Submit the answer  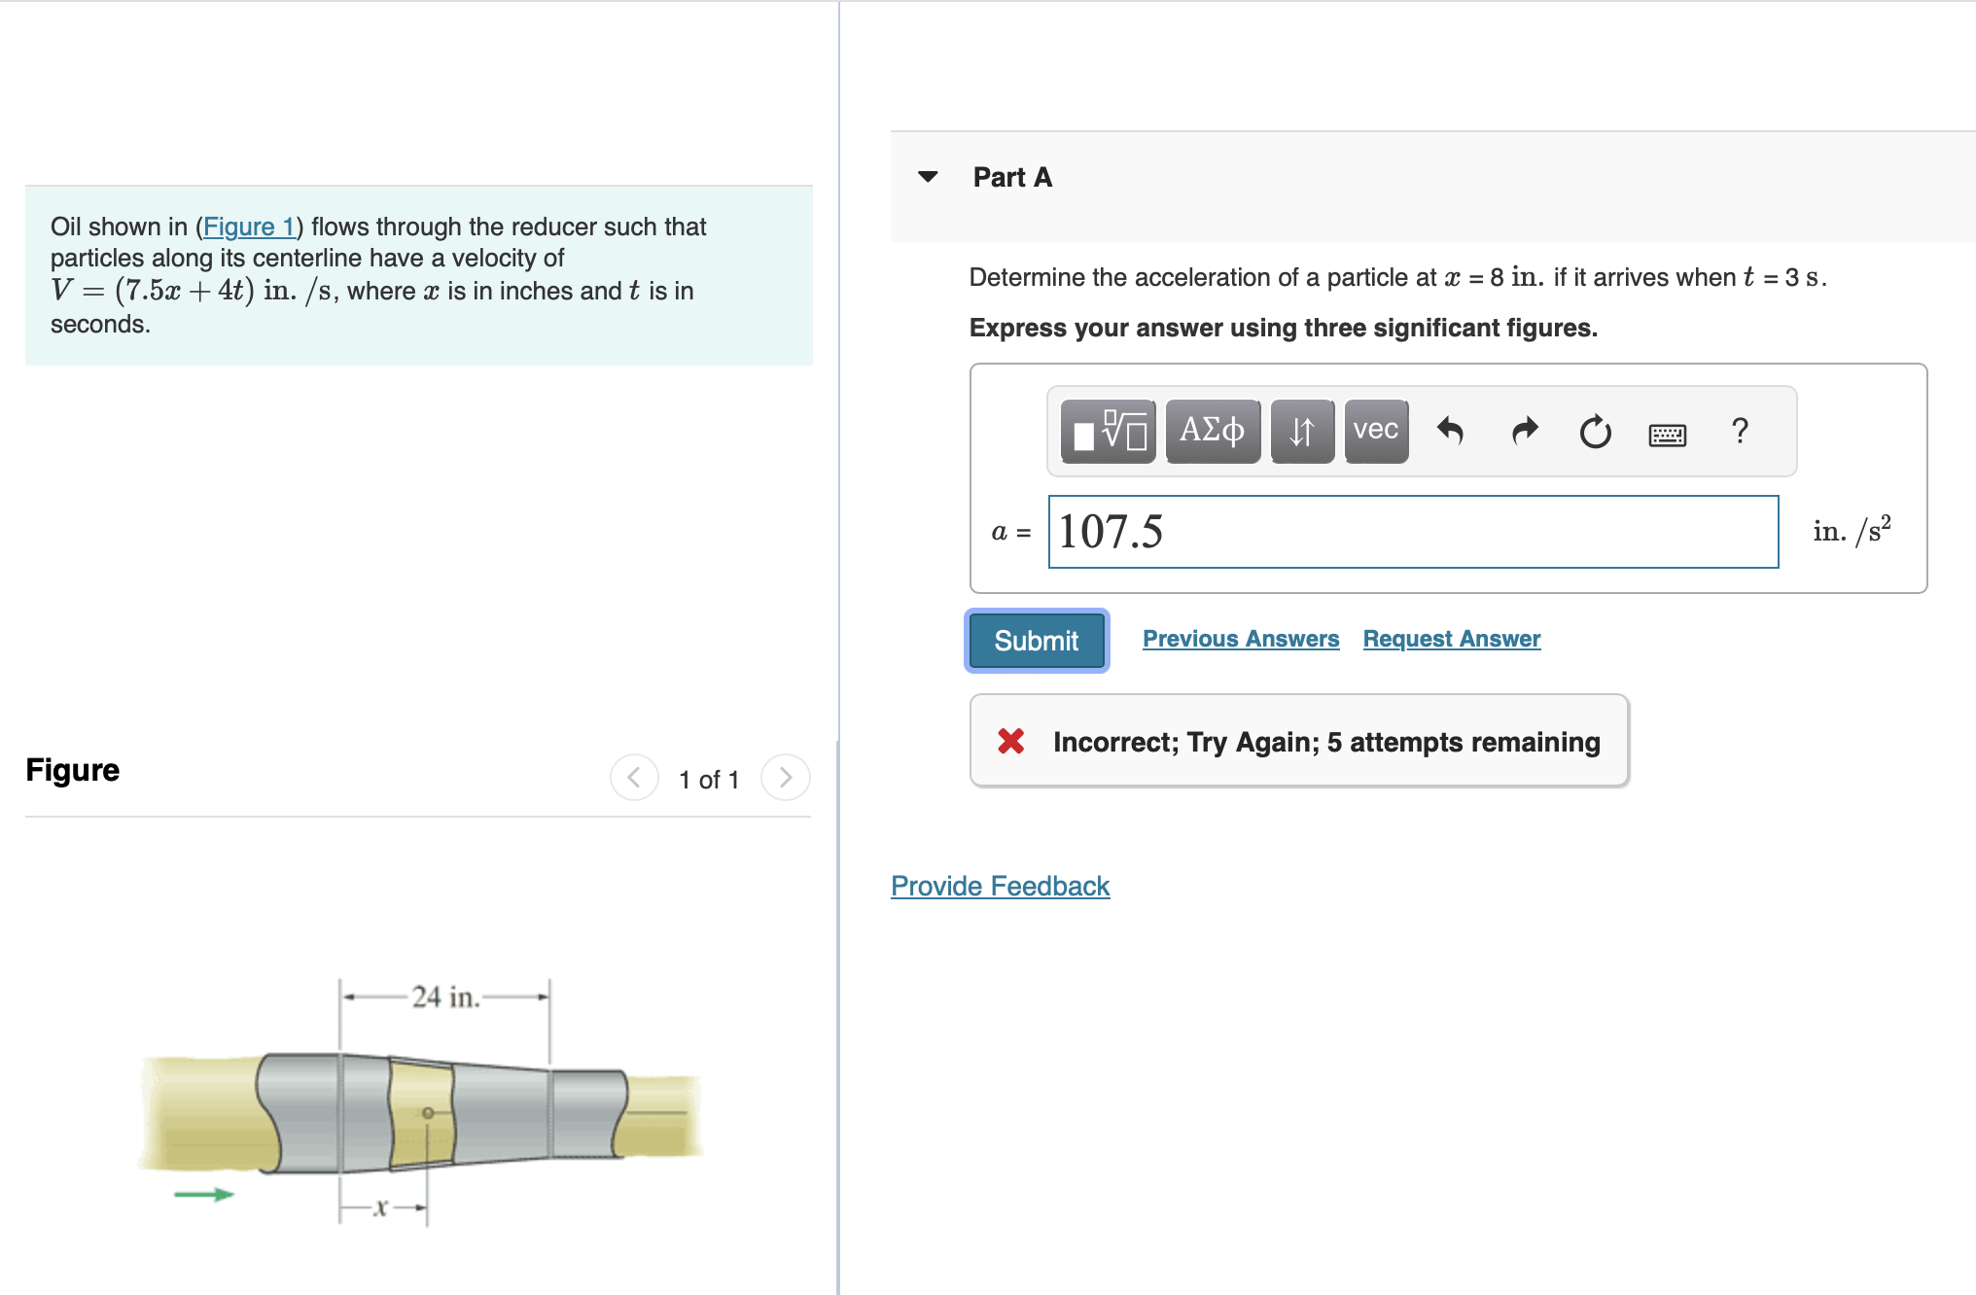click(1035, 640)
